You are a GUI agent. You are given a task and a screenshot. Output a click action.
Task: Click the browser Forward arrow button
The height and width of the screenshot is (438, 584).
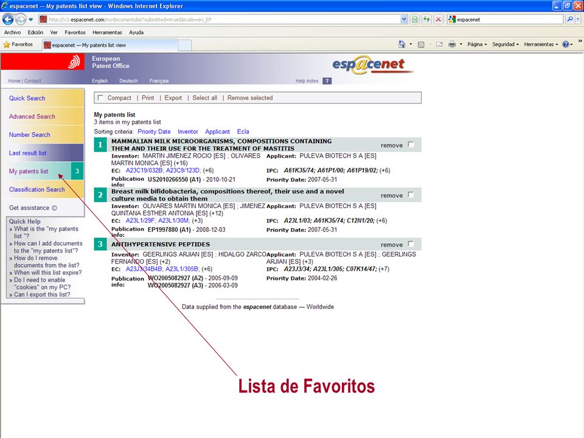[x=21, y=19]
